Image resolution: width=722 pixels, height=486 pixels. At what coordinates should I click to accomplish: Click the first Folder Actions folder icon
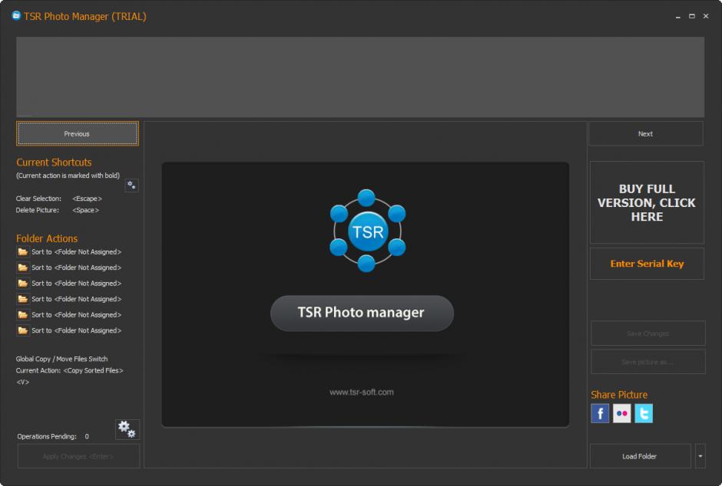(x=22, y=251)
